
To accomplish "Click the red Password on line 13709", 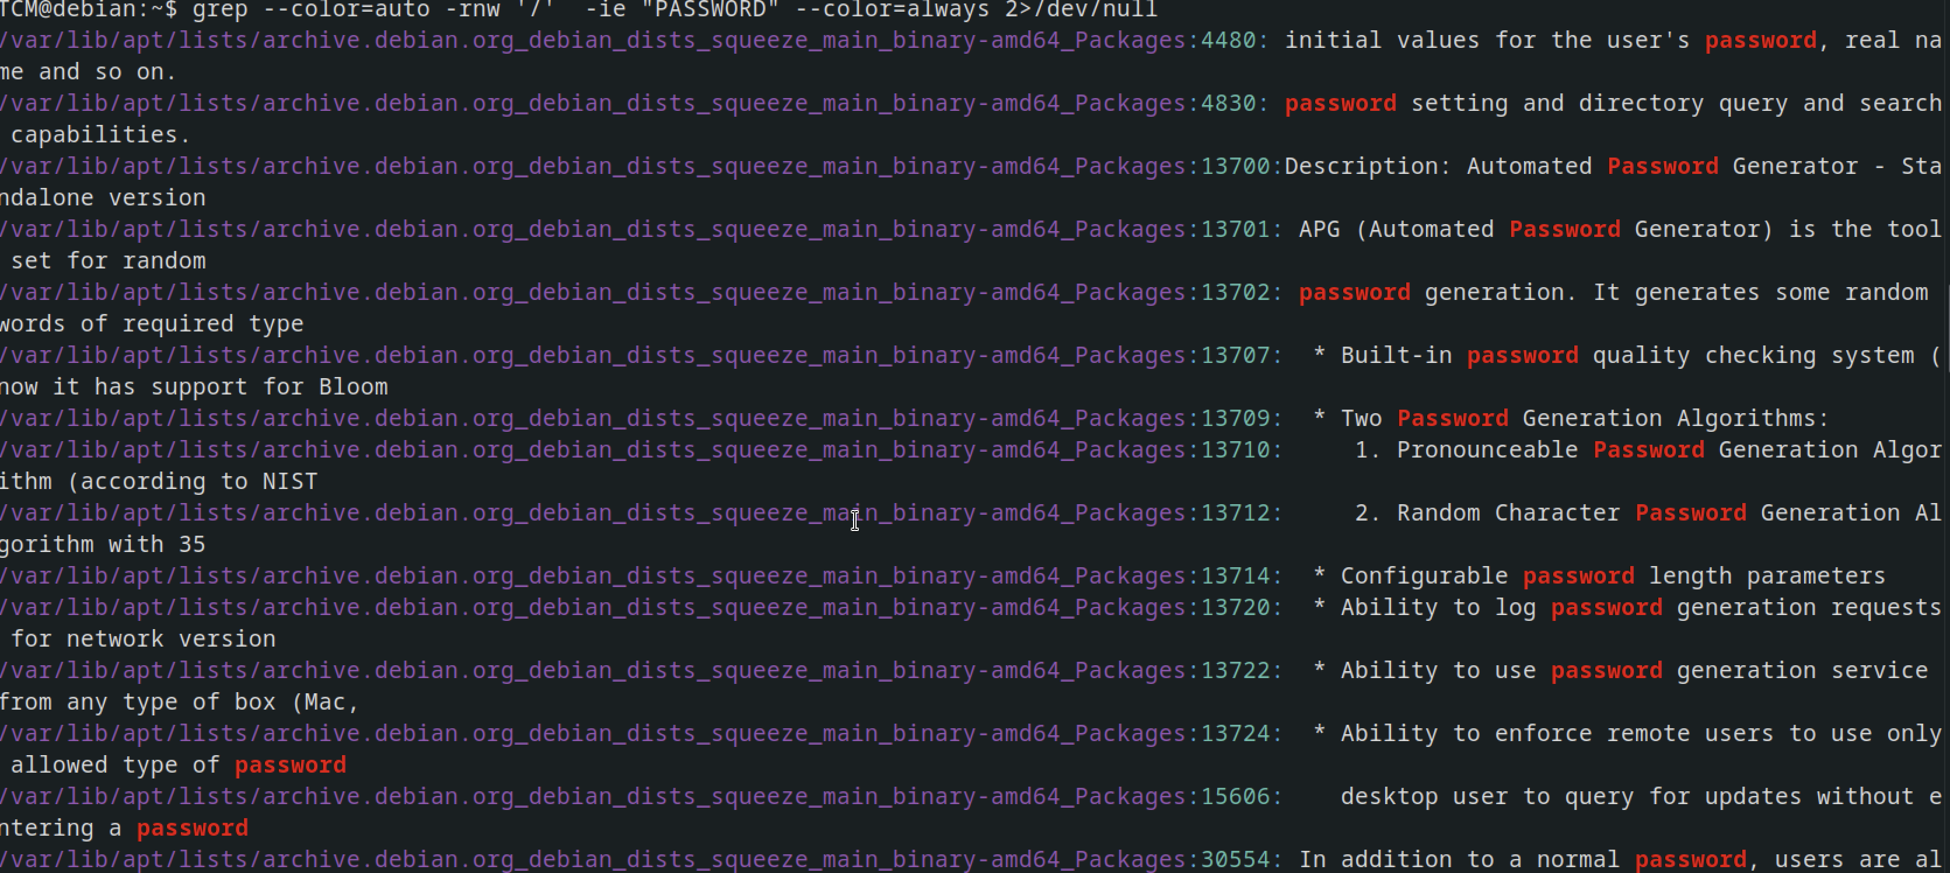I will [1453, 419].
